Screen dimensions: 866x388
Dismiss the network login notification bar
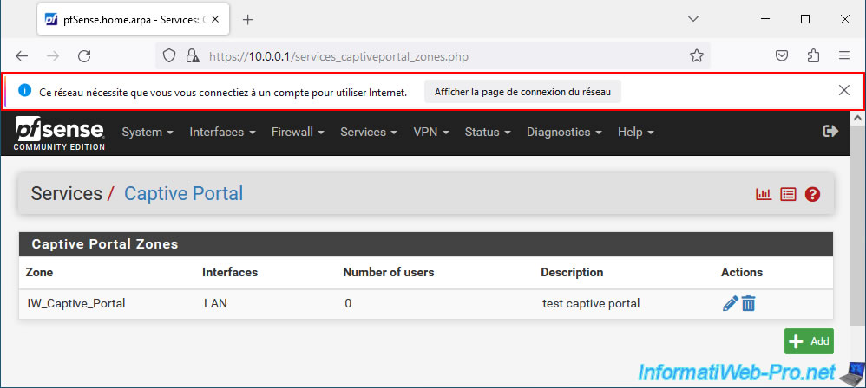[844, 90]
